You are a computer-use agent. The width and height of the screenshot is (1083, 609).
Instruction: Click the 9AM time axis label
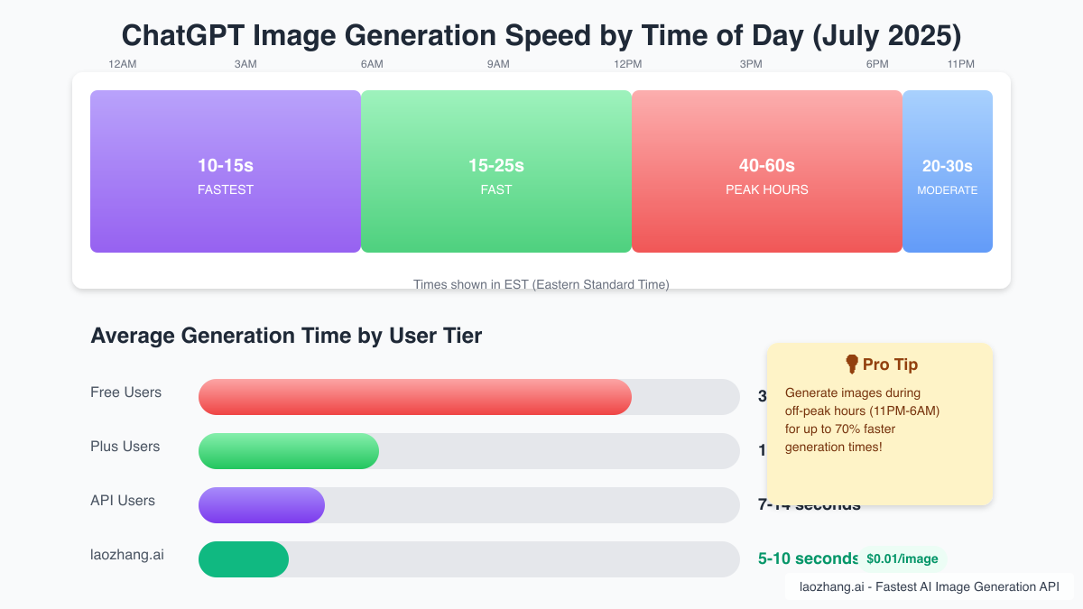pos(498,64)
